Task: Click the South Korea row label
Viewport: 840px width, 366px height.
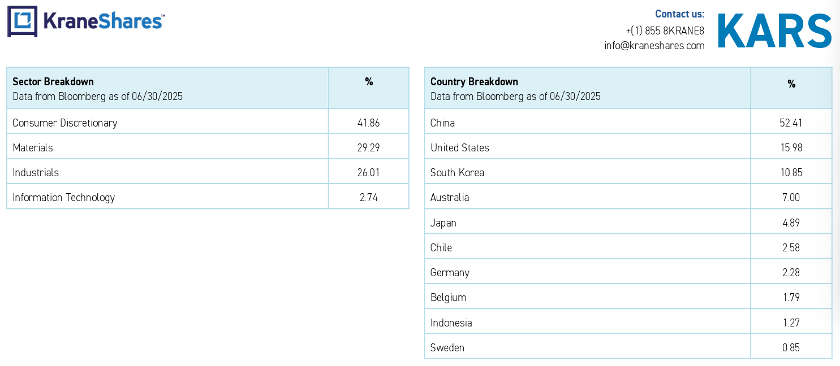Action: 457,173
